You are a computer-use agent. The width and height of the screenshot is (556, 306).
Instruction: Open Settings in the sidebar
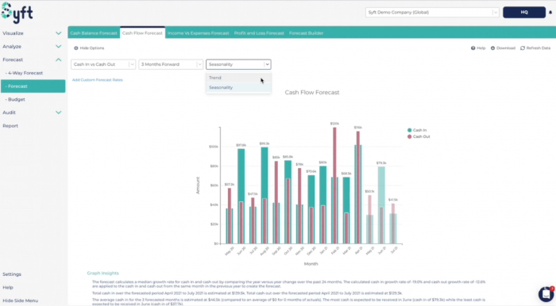pyautogui.click(x=12, y=274)
